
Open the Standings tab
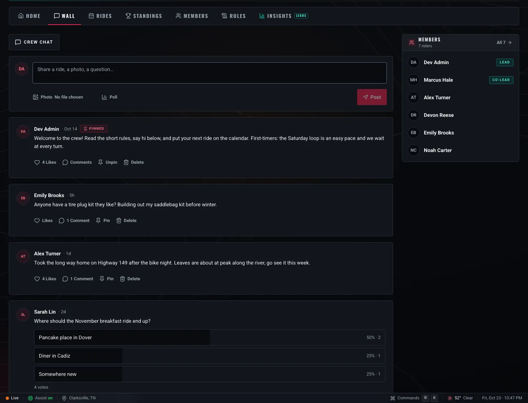coord(144,16)
